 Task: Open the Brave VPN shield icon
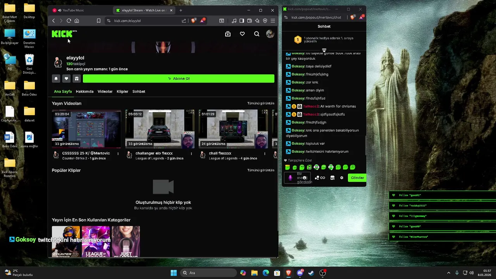tap(265, 21)
